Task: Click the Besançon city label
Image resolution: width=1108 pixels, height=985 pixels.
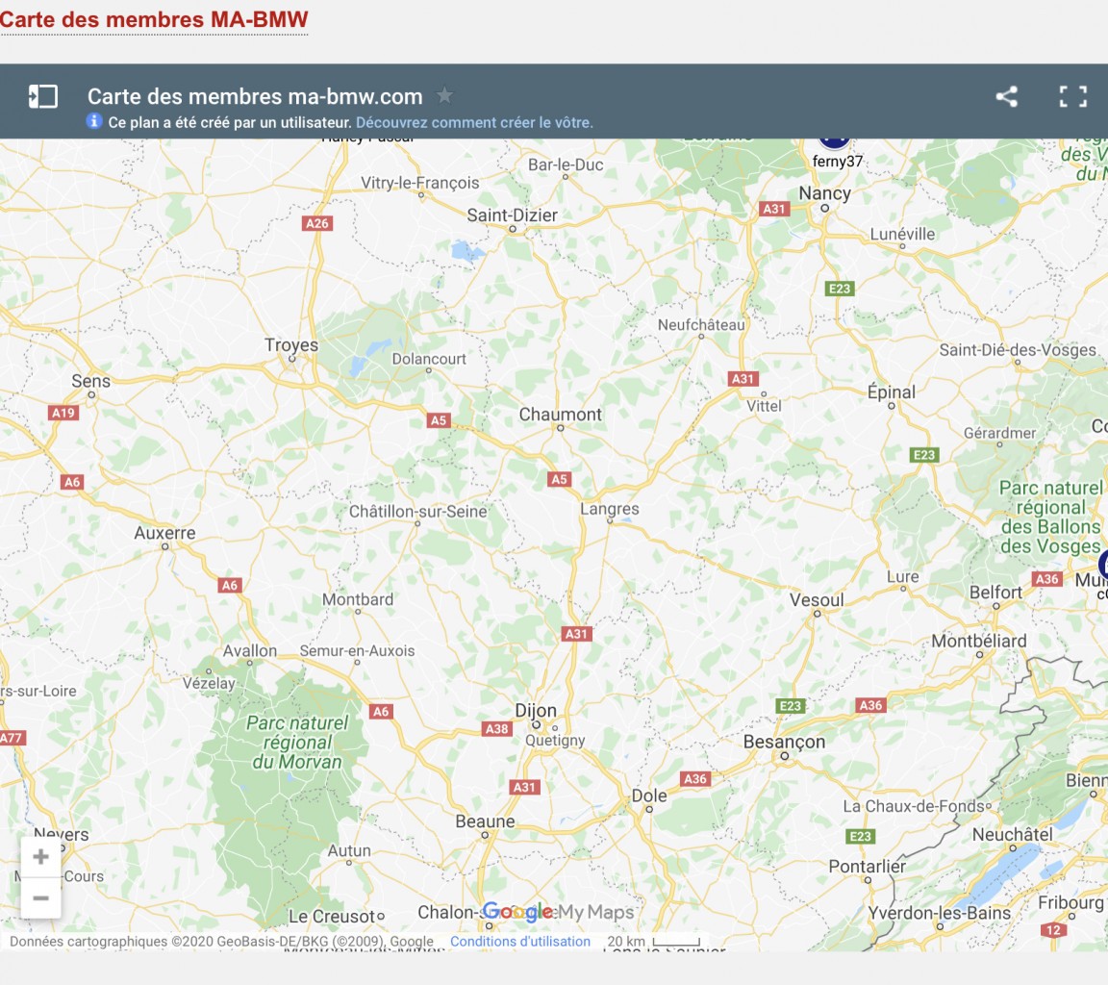Action: click(785, 742)
